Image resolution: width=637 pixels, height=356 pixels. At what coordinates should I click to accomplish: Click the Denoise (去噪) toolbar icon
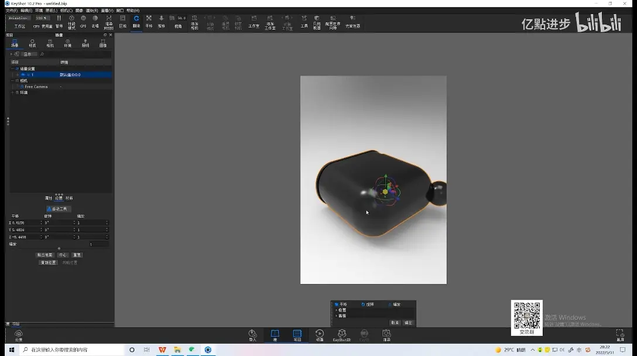[x=95, y=21]
